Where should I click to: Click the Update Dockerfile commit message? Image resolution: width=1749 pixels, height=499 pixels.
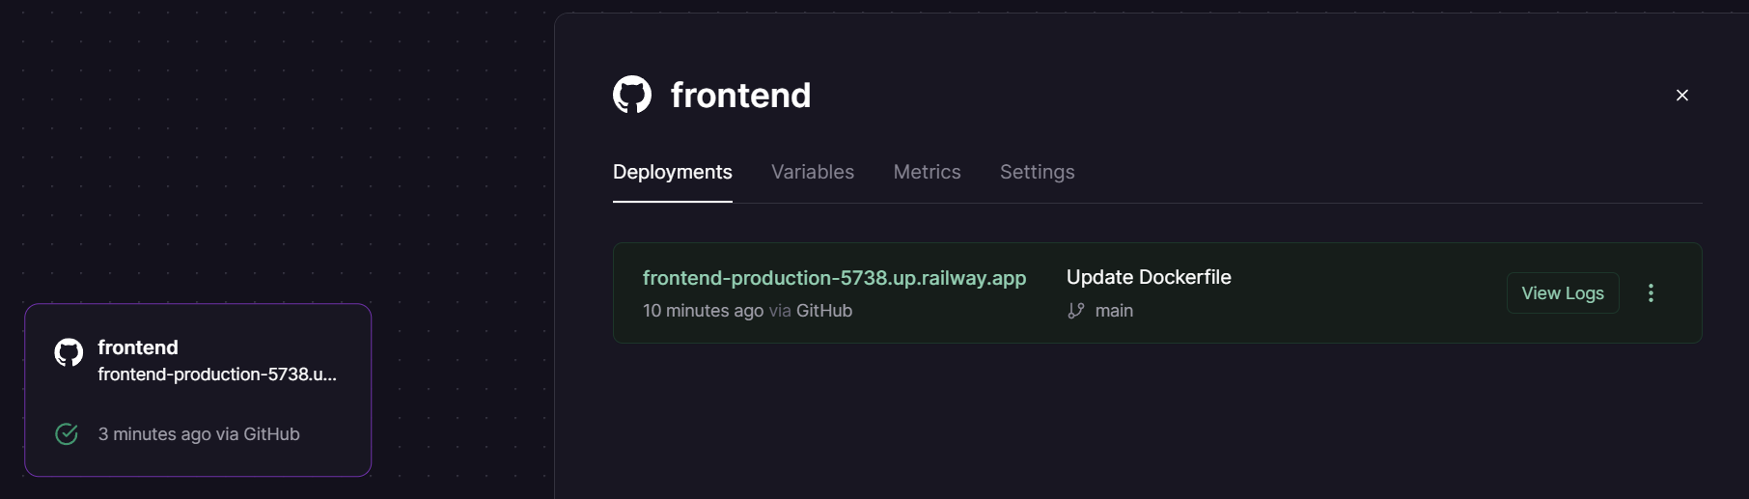[x=1148, y=277]
